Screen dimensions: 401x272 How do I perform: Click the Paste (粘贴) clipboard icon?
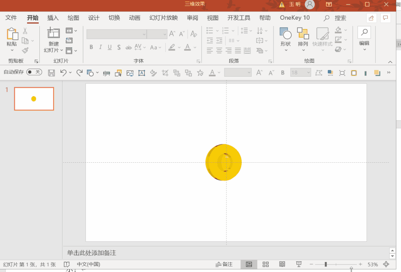[x=12, y=34]
